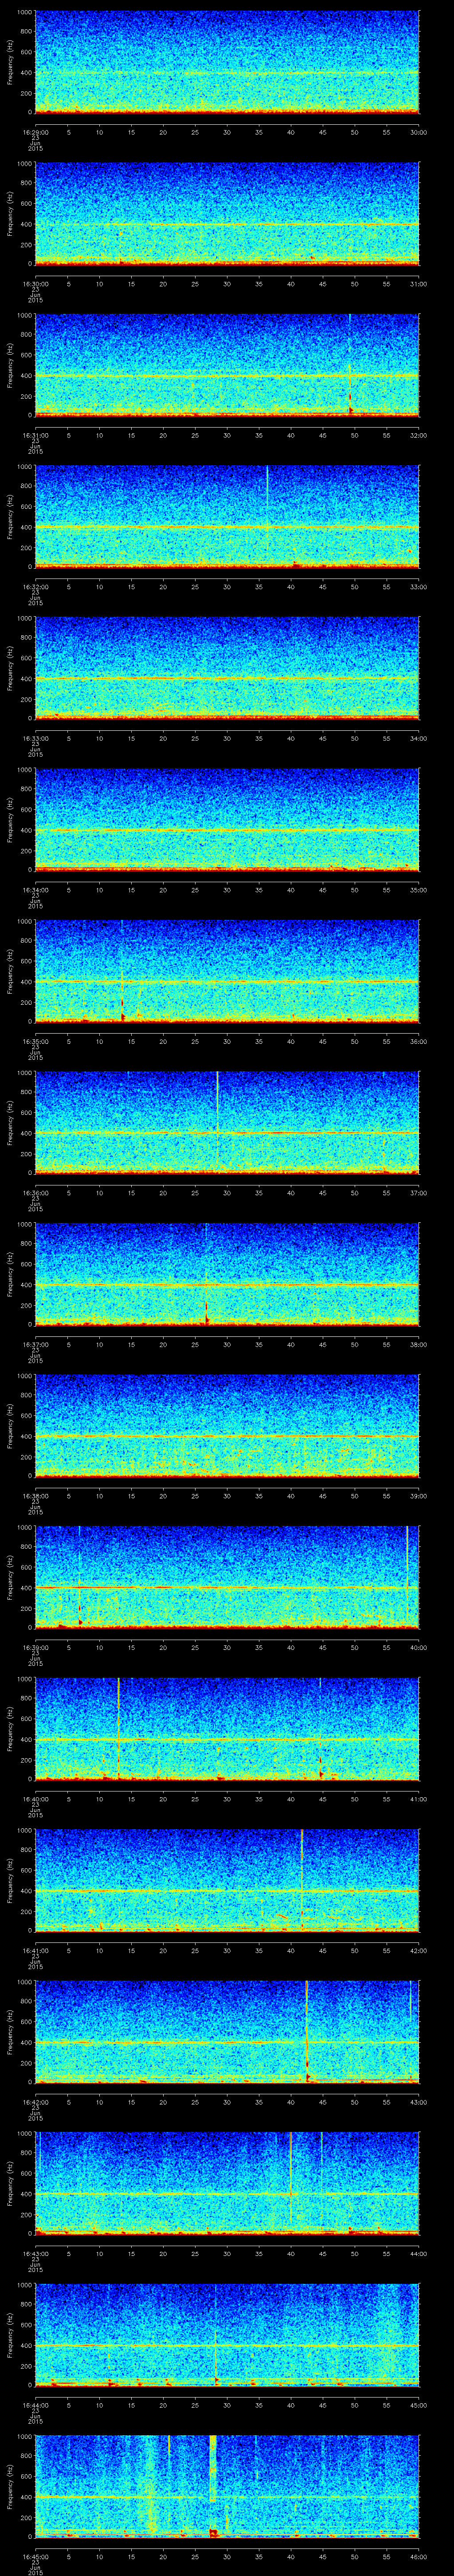
Task: Click the 46:00 end time label
Action: [x=419, y=2558]
